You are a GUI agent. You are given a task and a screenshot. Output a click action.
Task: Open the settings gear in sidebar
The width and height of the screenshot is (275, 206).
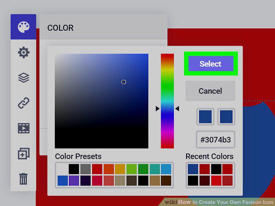coord(23,52)
